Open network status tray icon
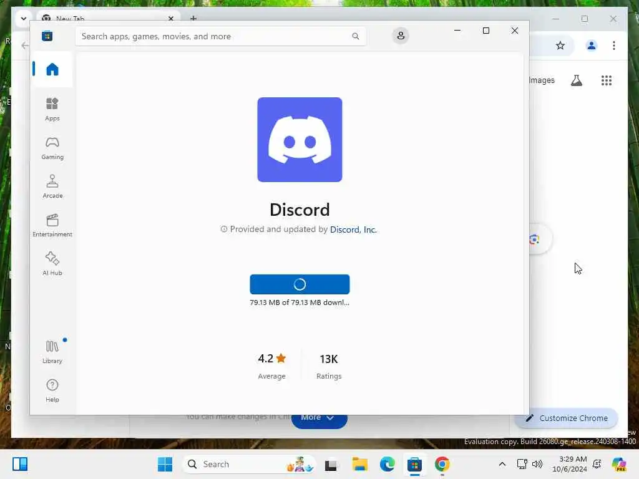639x479 pixels. (x=522, y=464)
